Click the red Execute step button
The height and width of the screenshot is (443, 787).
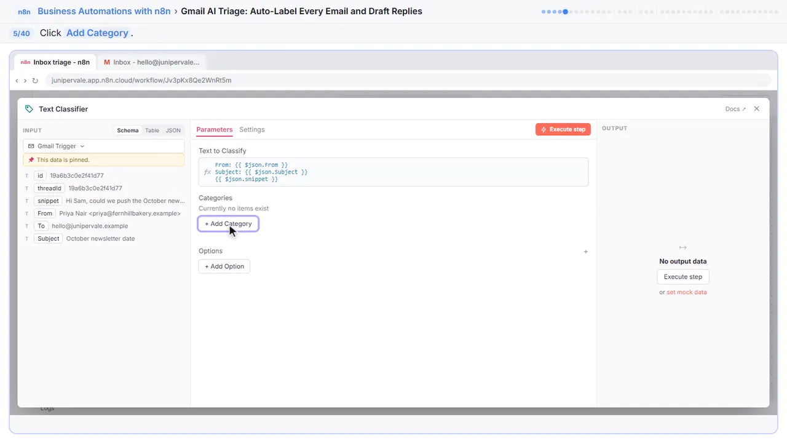pos(563,129)
